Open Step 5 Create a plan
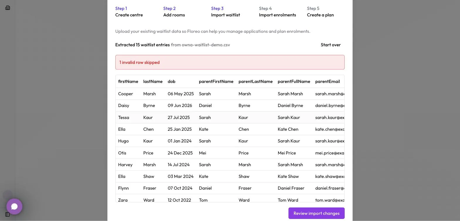This screenshot has height=221, width=460. tap(320, 12)
